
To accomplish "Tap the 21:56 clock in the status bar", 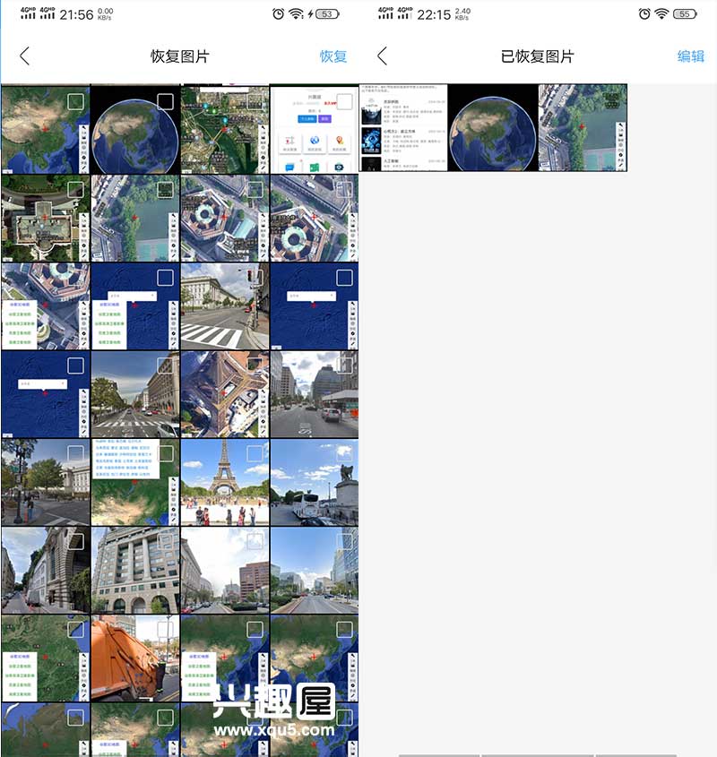I will pyautogui.click(x=76, y=15).
